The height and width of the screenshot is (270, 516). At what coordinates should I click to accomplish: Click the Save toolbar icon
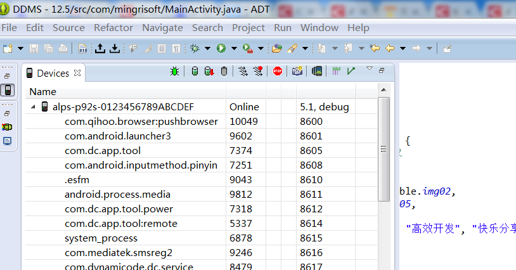(x=34, y=49)
